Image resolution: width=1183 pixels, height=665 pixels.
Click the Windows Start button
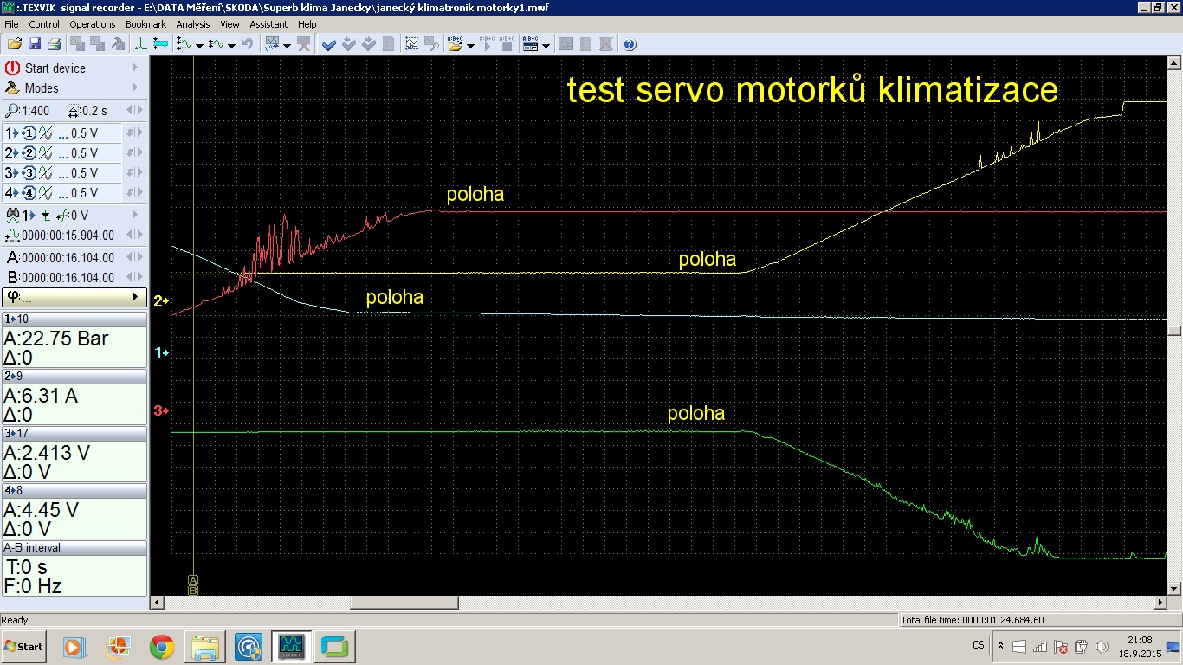point(24,646)
